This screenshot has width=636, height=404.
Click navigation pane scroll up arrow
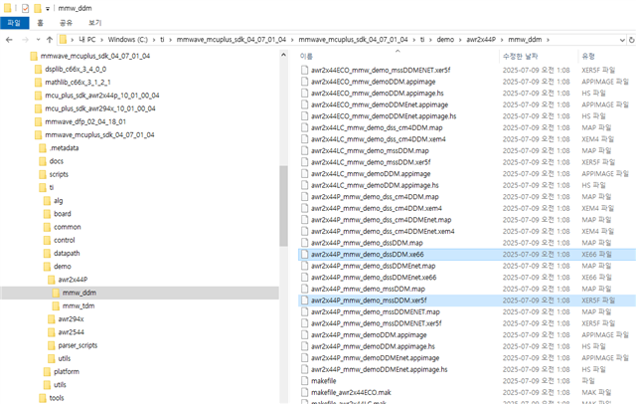pos(283,55)
